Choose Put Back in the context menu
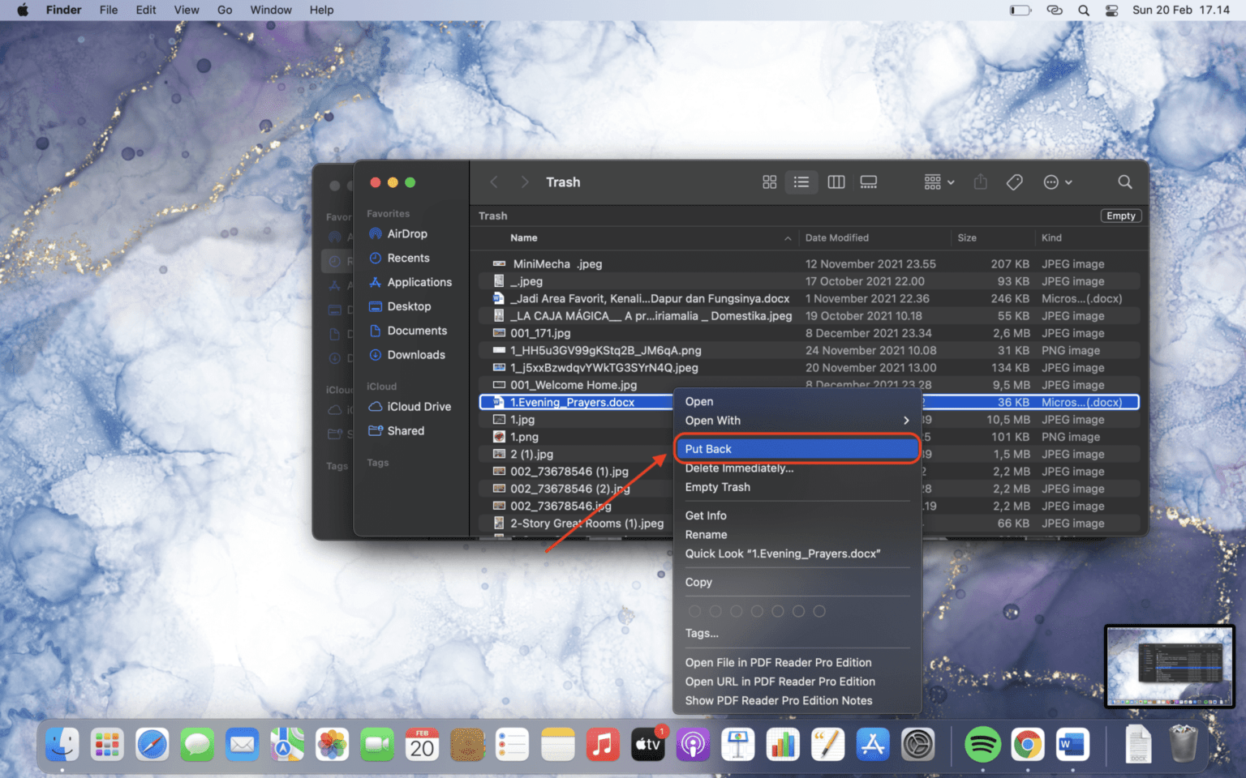 (797, 449)
